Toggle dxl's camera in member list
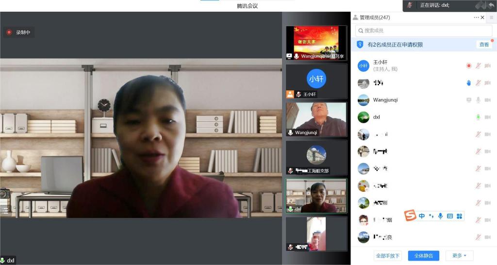Image resolution: width=497 pixels, height=265 pixels. [487, 117]
